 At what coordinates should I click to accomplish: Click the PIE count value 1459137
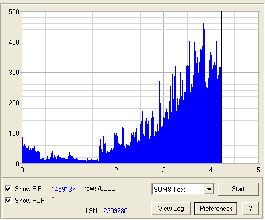(63, 189)
